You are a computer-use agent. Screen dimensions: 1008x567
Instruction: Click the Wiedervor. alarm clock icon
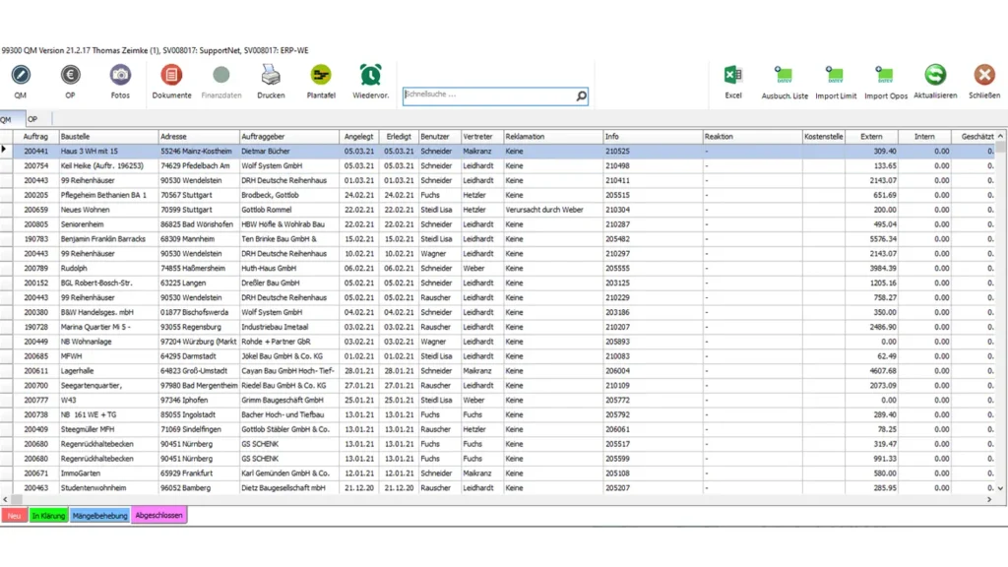coord(371,76)
